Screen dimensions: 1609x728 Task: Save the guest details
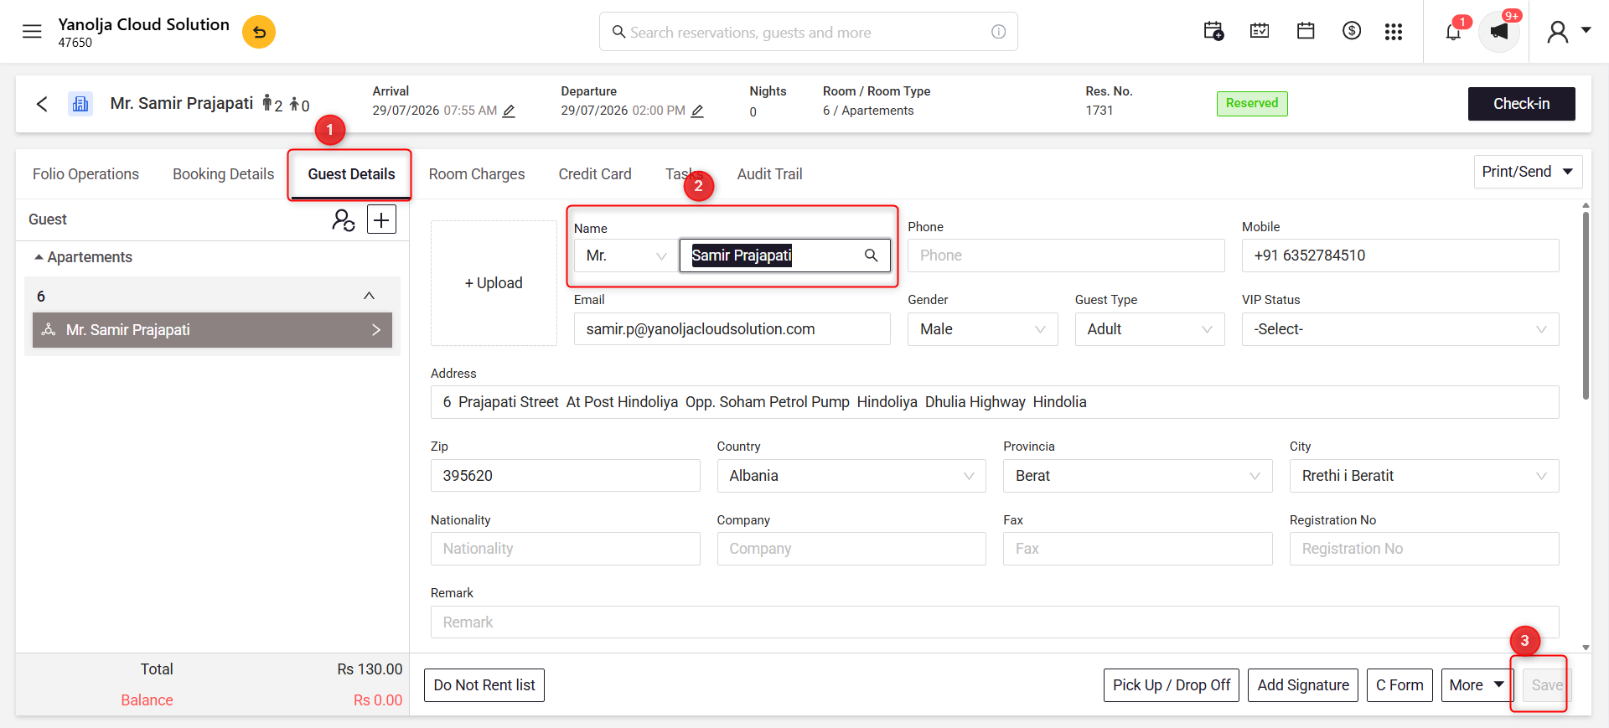point(1546,685)
